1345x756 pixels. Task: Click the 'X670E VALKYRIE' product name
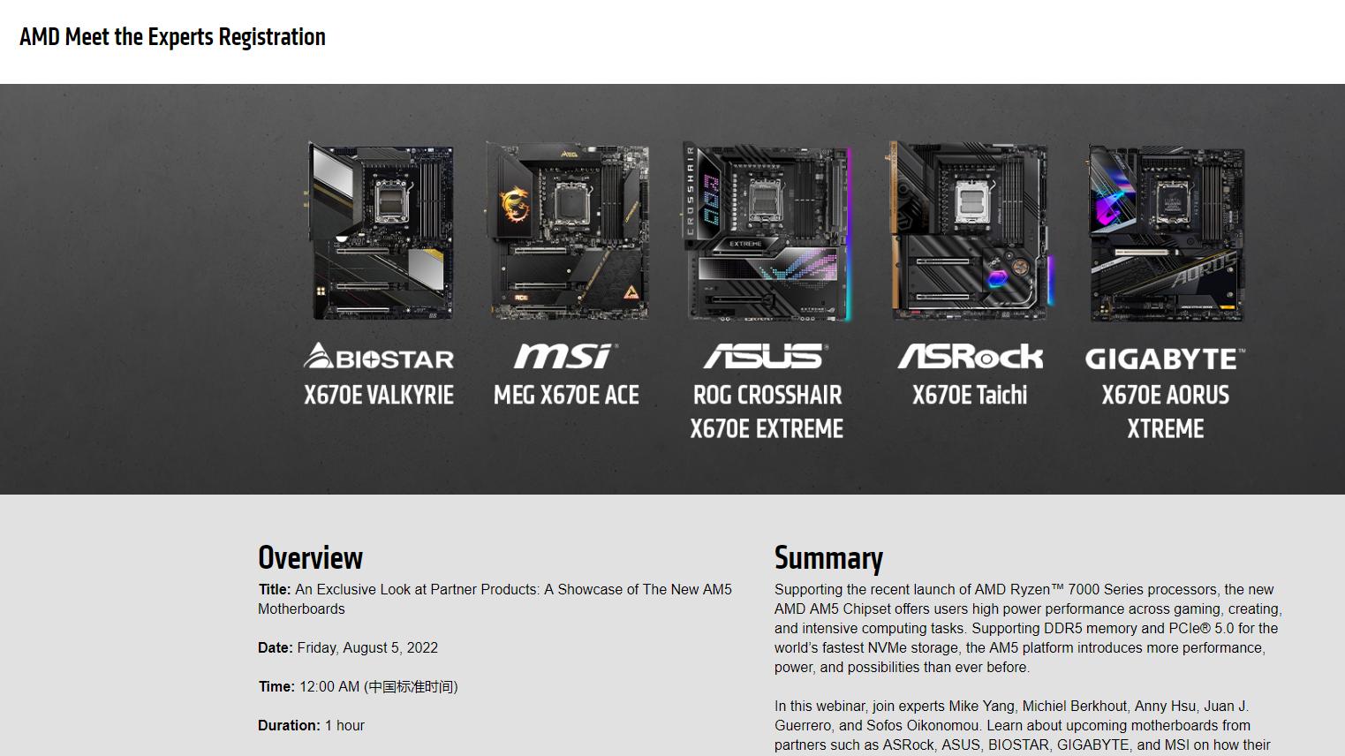click(379, 395)
